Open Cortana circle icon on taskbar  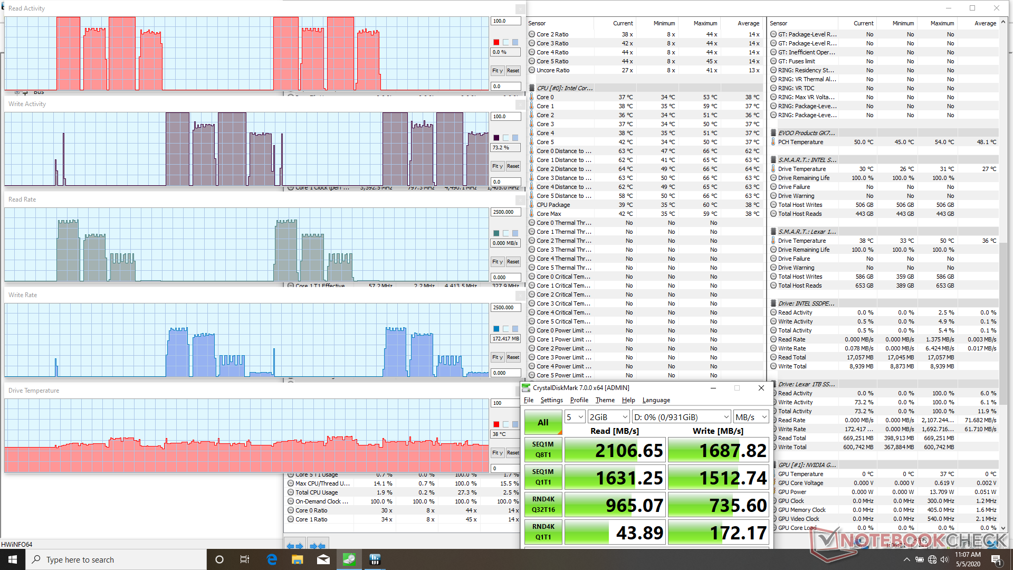point(219,559)
